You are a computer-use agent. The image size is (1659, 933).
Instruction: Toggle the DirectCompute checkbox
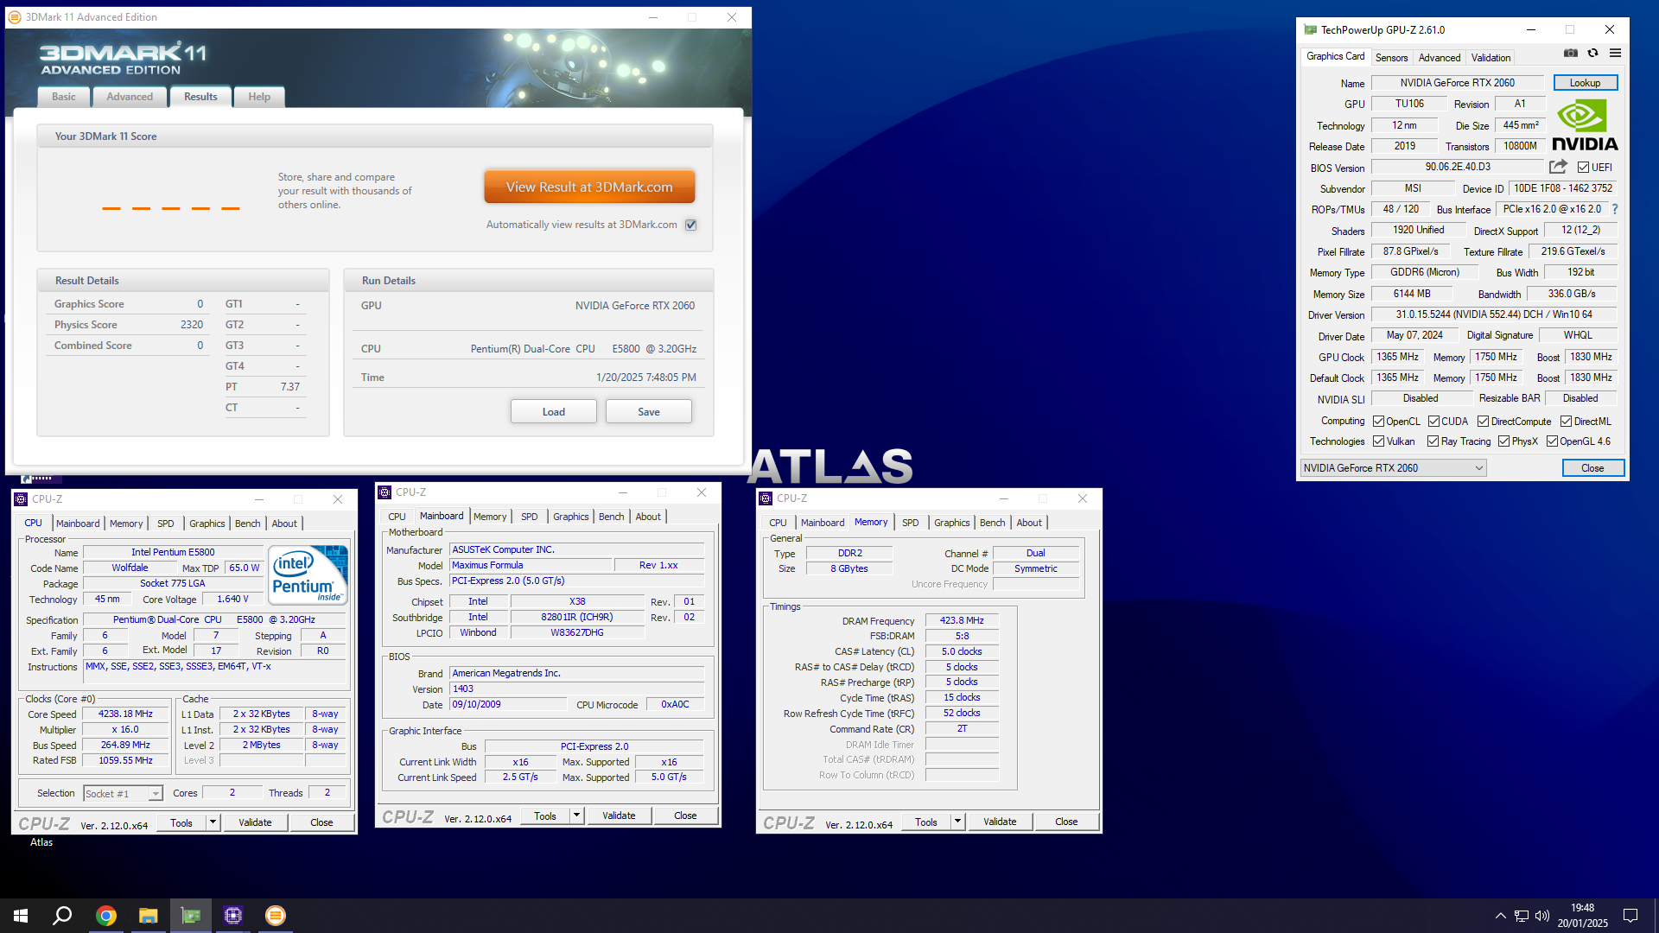1483,422
